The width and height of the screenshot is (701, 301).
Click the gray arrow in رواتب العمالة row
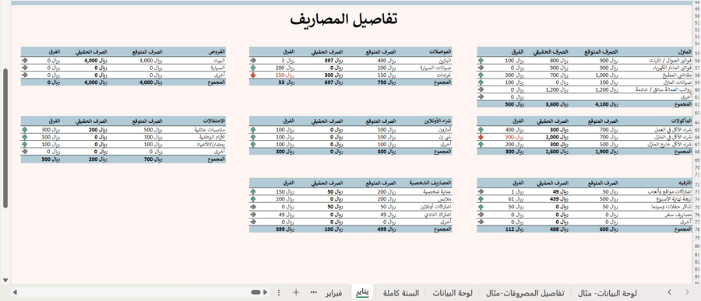(x=481, y=89)
